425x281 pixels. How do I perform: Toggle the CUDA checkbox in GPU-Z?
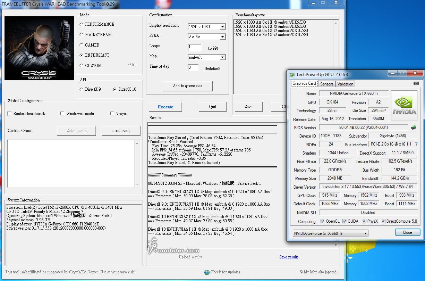point(345,221)
